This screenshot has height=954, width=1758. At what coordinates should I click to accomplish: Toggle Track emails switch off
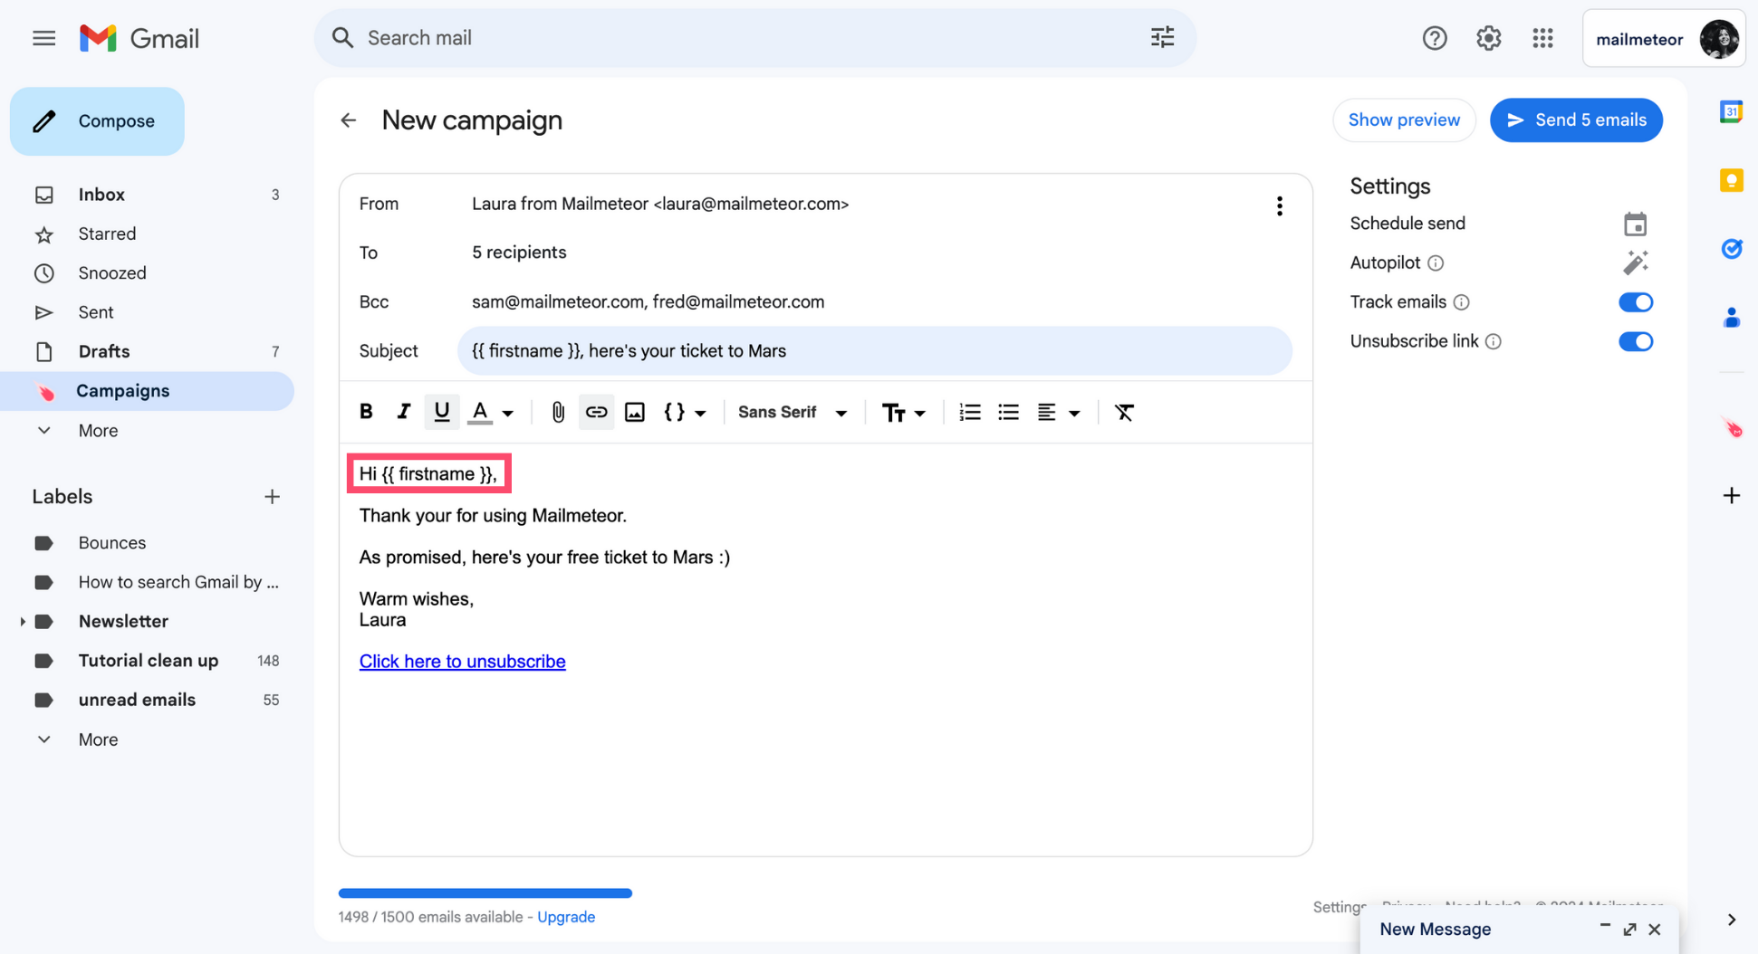1636,302
